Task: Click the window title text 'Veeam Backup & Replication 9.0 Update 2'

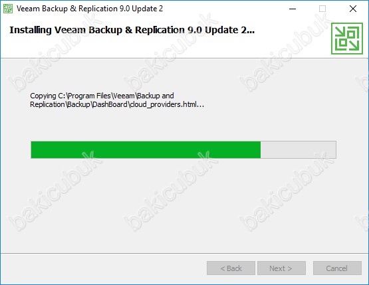Action: [x=90, y=9]
